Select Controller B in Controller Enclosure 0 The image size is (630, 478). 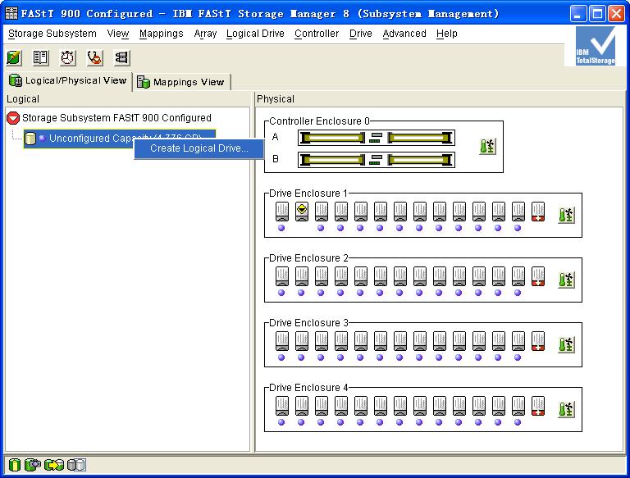(x=376, y=160)
